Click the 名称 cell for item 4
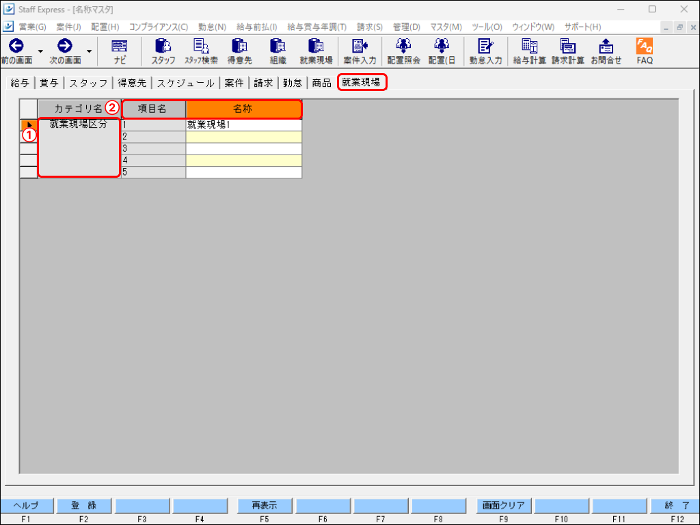Screen dimensions: 700x525 coord(244,161)
